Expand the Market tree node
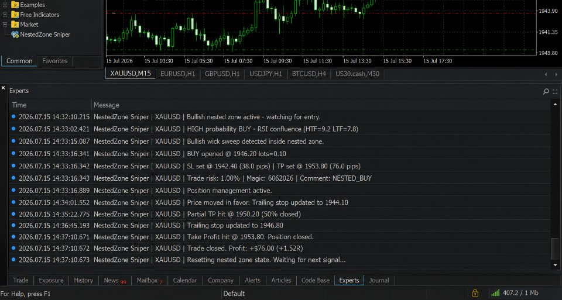This screenshot has height=300, width=562. pos(5,25)
